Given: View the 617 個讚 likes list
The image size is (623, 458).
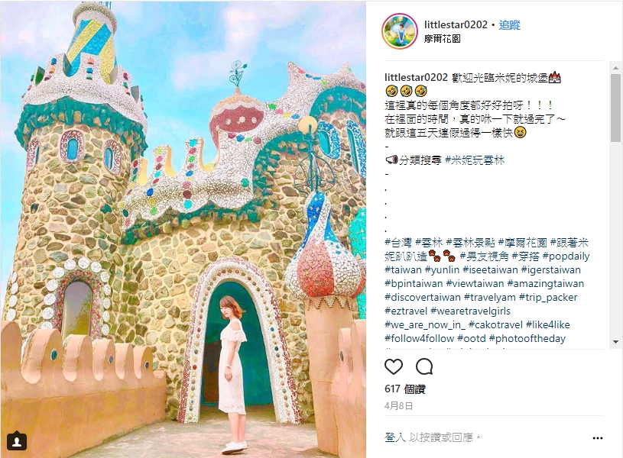Looking at the screenshot, I should point(405,389).
